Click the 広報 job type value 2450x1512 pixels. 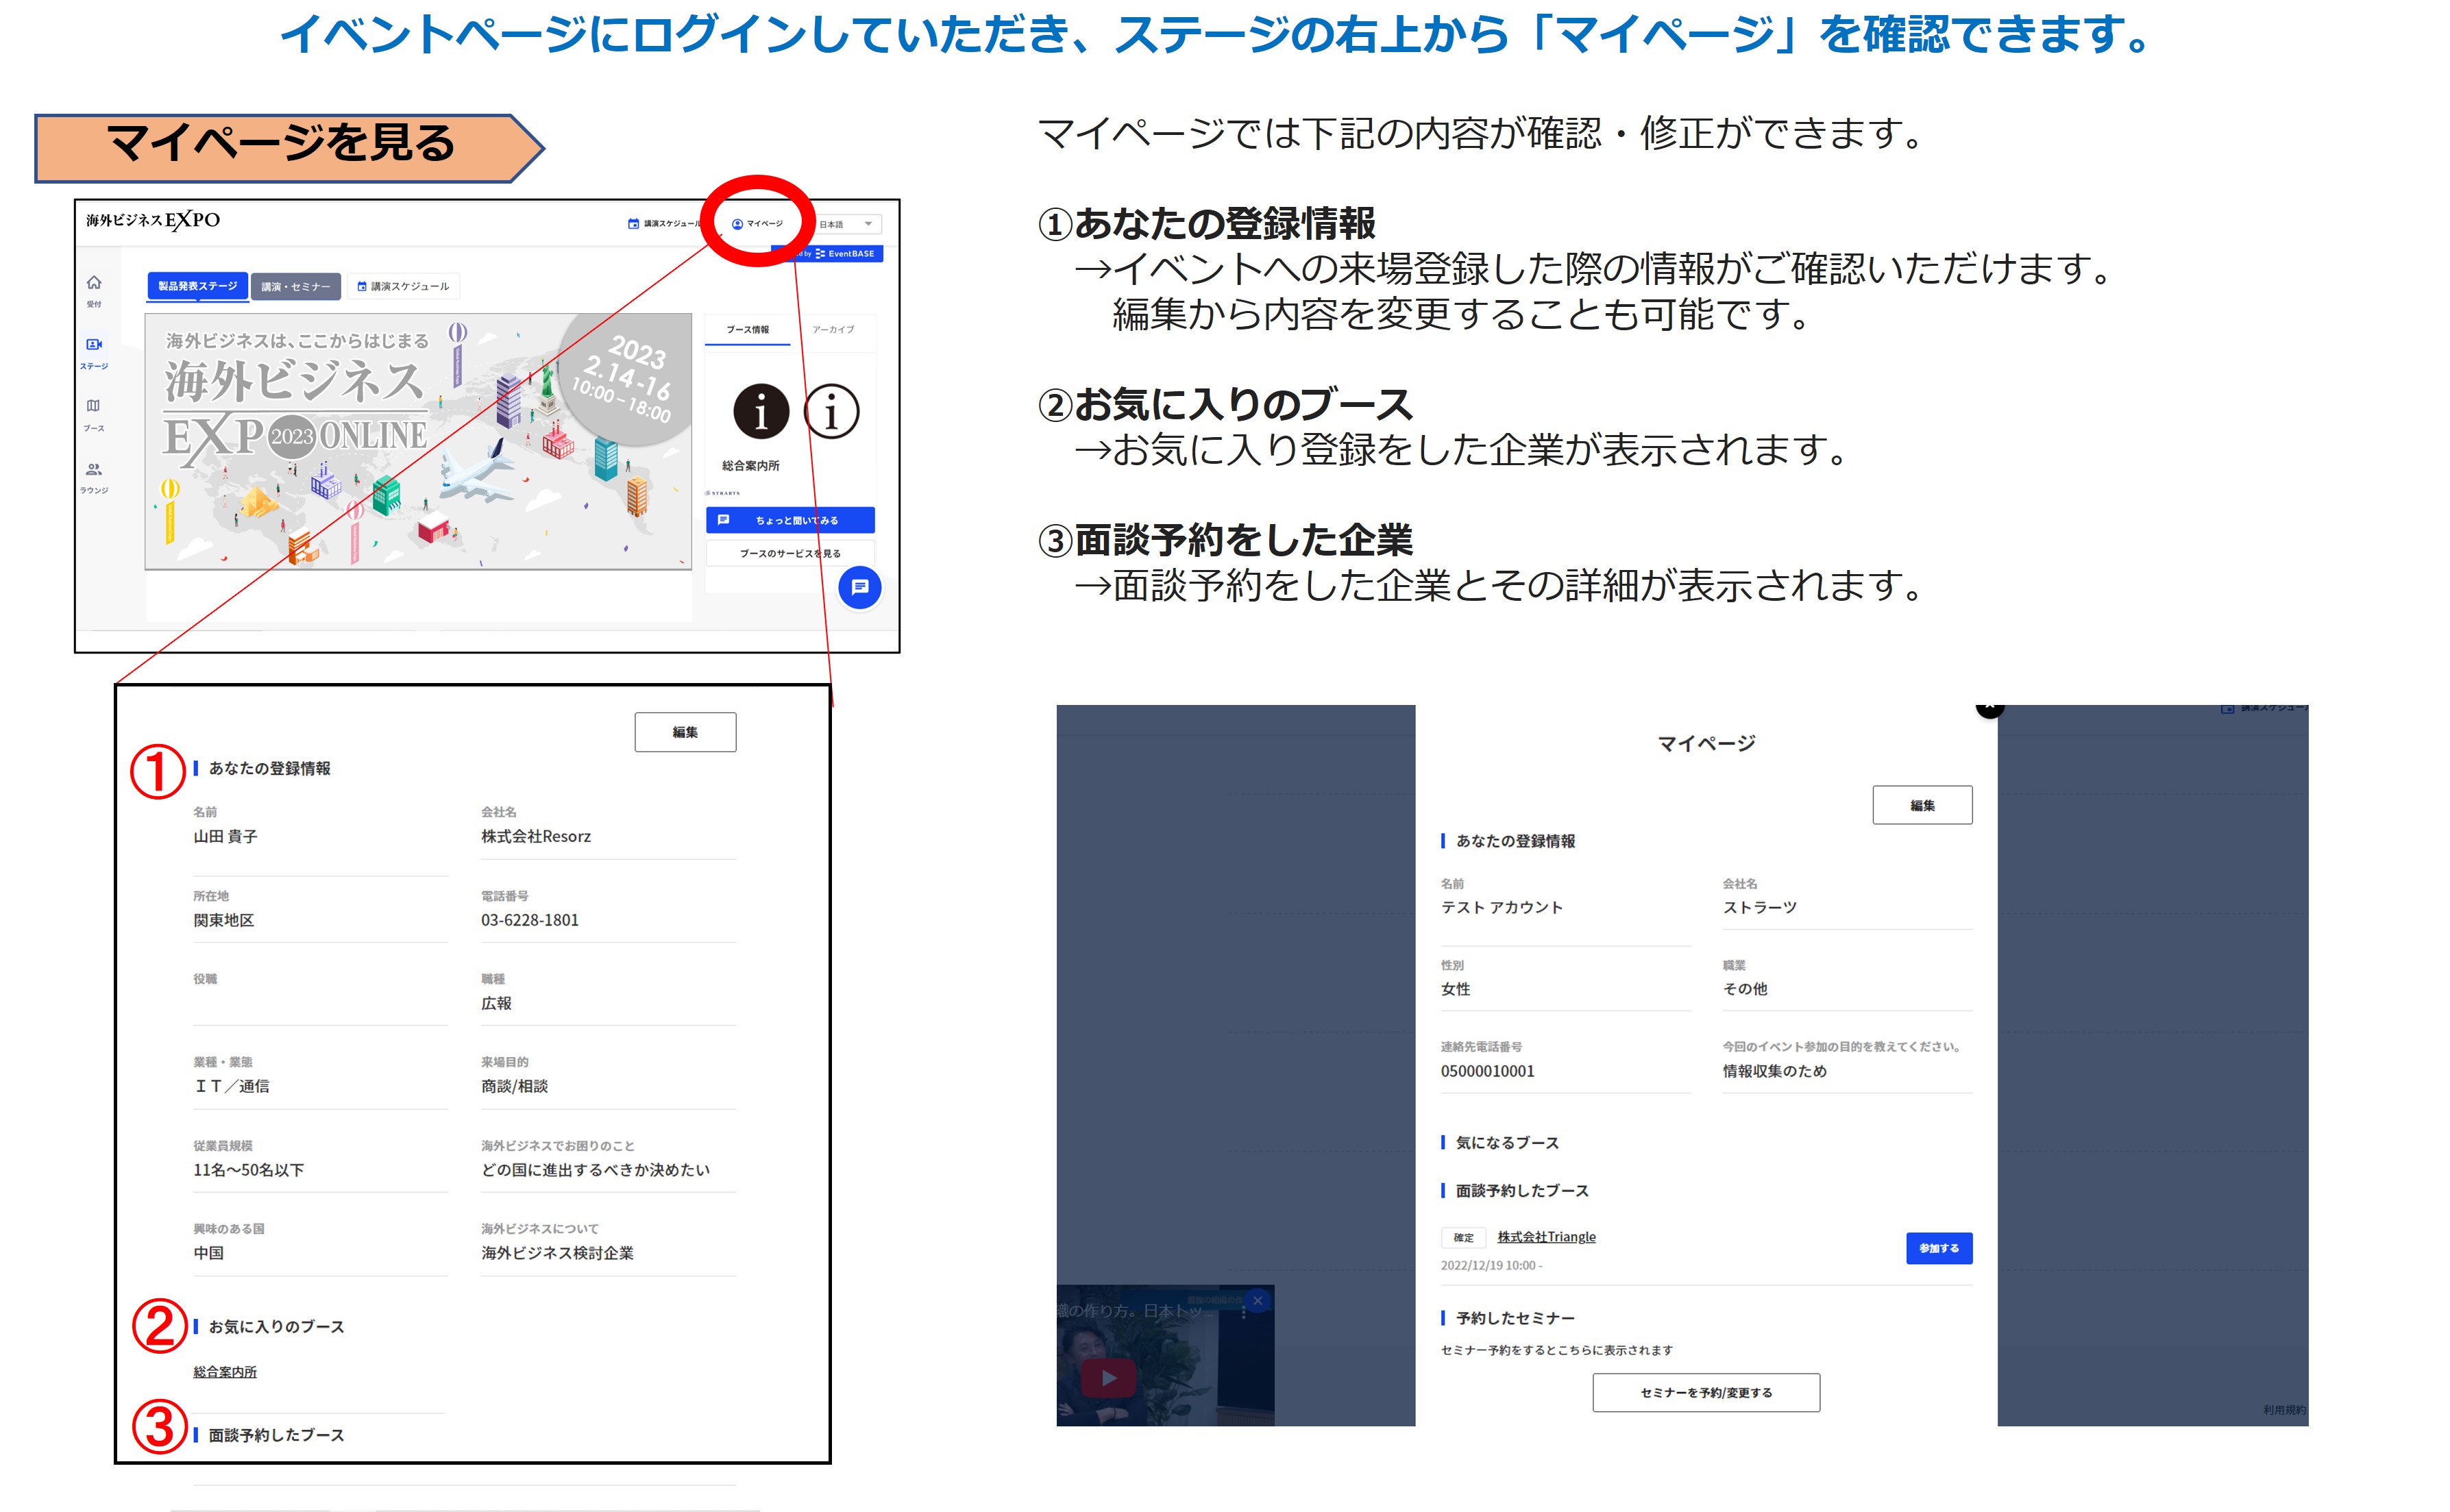[x=496, y=1003]
